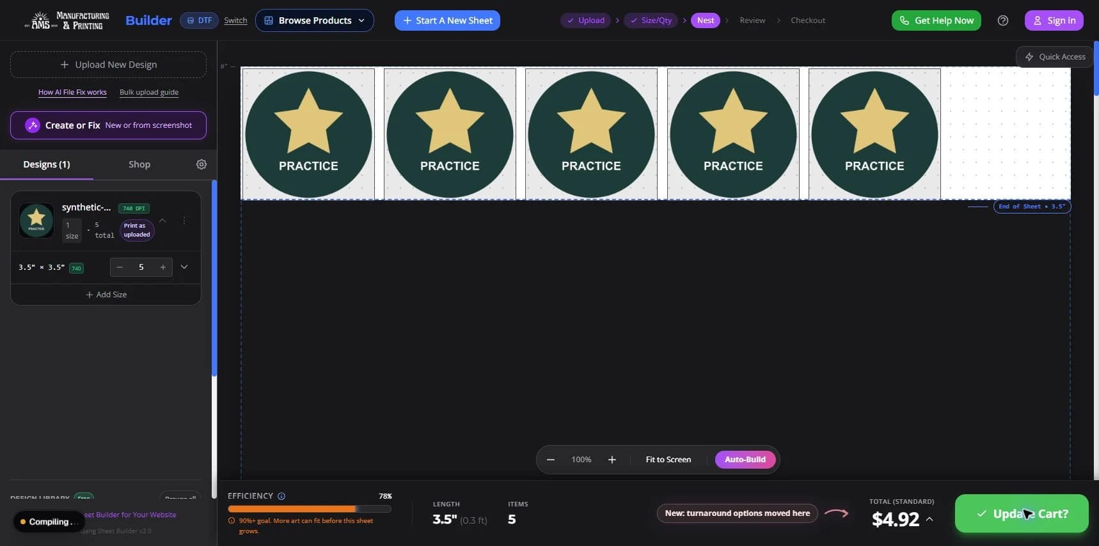Click the 3.5" length value
Viewport: 1099px width, 546px height.
[445, 519]
